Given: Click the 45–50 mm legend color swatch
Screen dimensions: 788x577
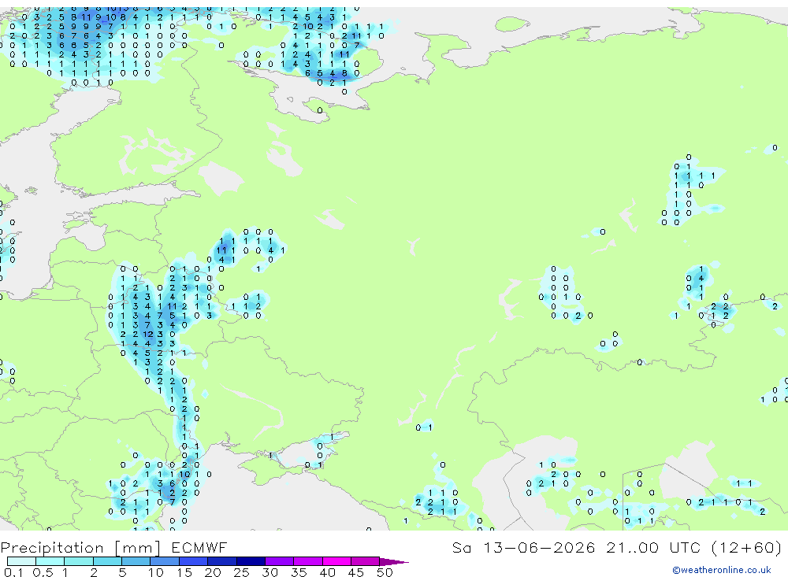Looking at the screenshot, I should tap(365, 561).
